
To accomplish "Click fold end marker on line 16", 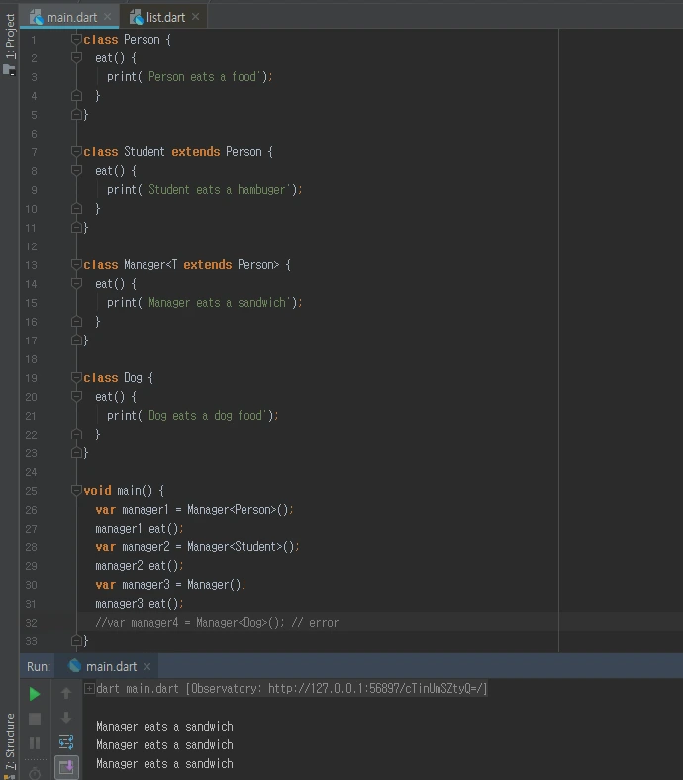I will (76, 322).
